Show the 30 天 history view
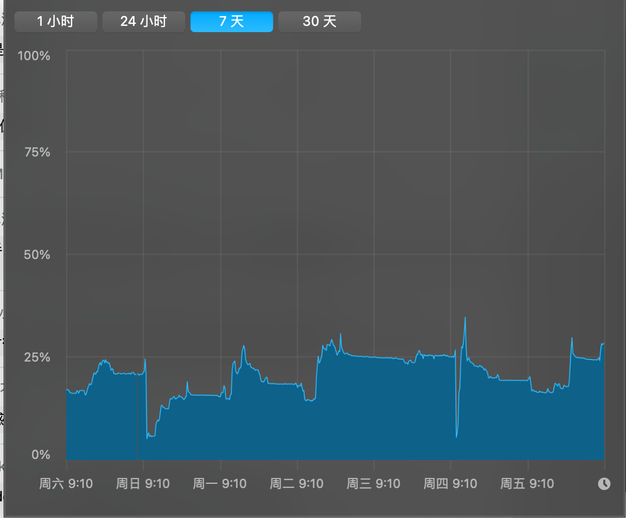Image resolution: width=626 pixels, height=518 pixels. pos(319,22)
